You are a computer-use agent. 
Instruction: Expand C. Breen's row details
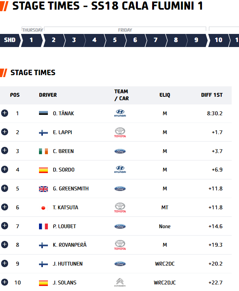pyautogui.click(x=5, y=151)
